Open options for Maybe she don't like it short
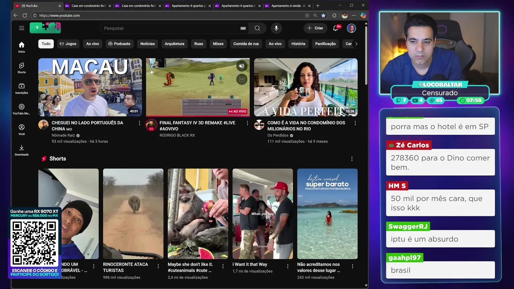 pyautogui.click(x=222, y=266)
